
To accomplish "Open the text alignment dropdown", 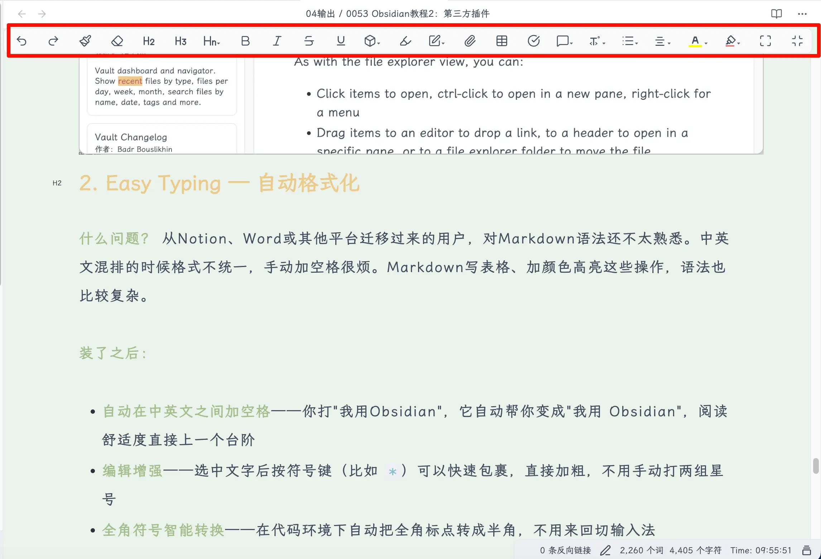I will (x=662, y=41).
